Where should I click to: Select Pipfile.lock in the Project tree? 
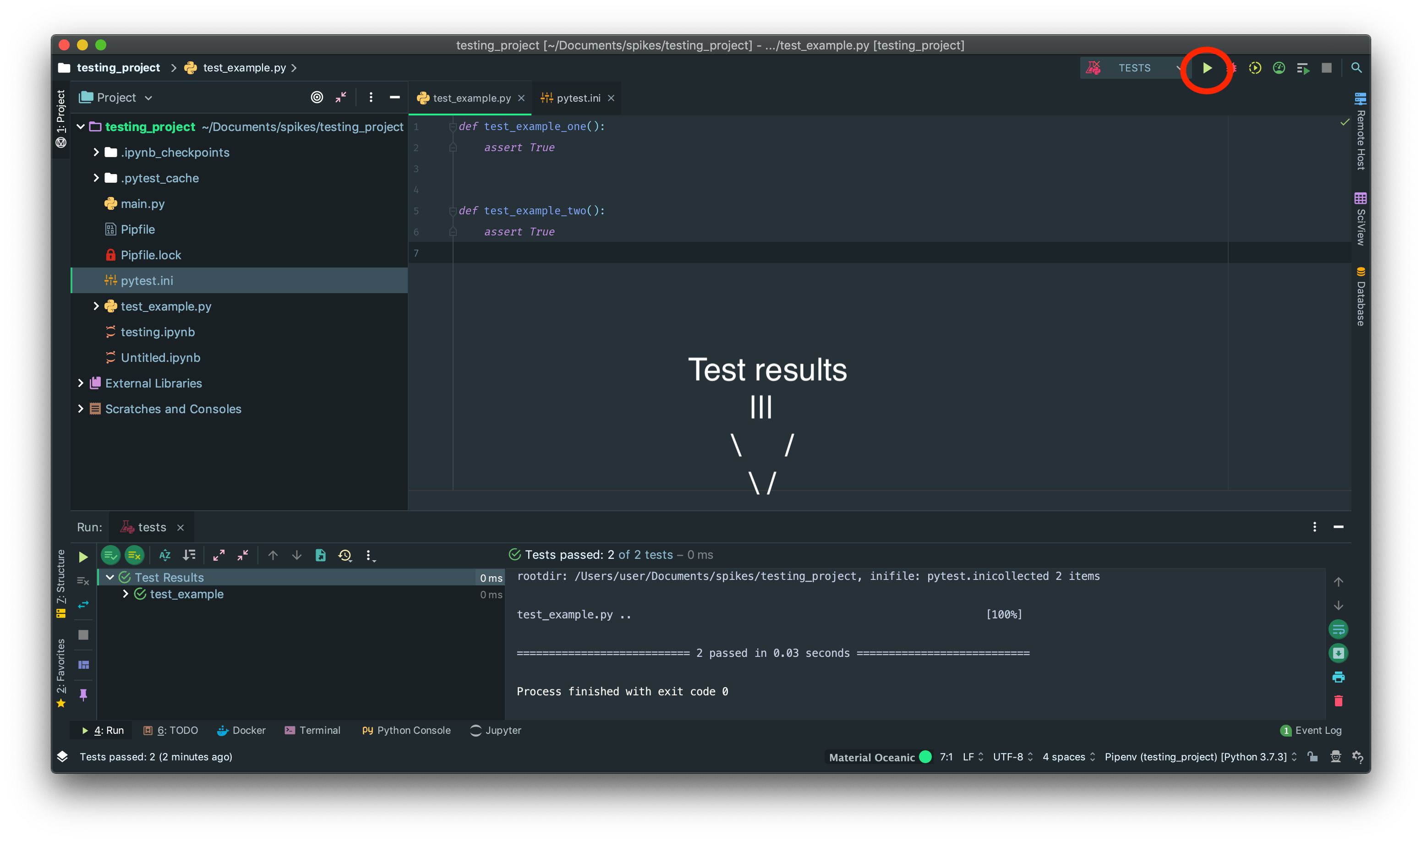coord(152,255)
